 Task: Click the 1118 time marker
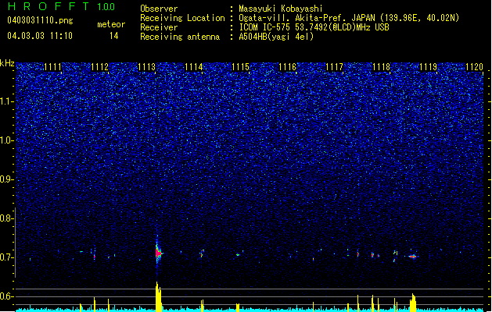381,67
